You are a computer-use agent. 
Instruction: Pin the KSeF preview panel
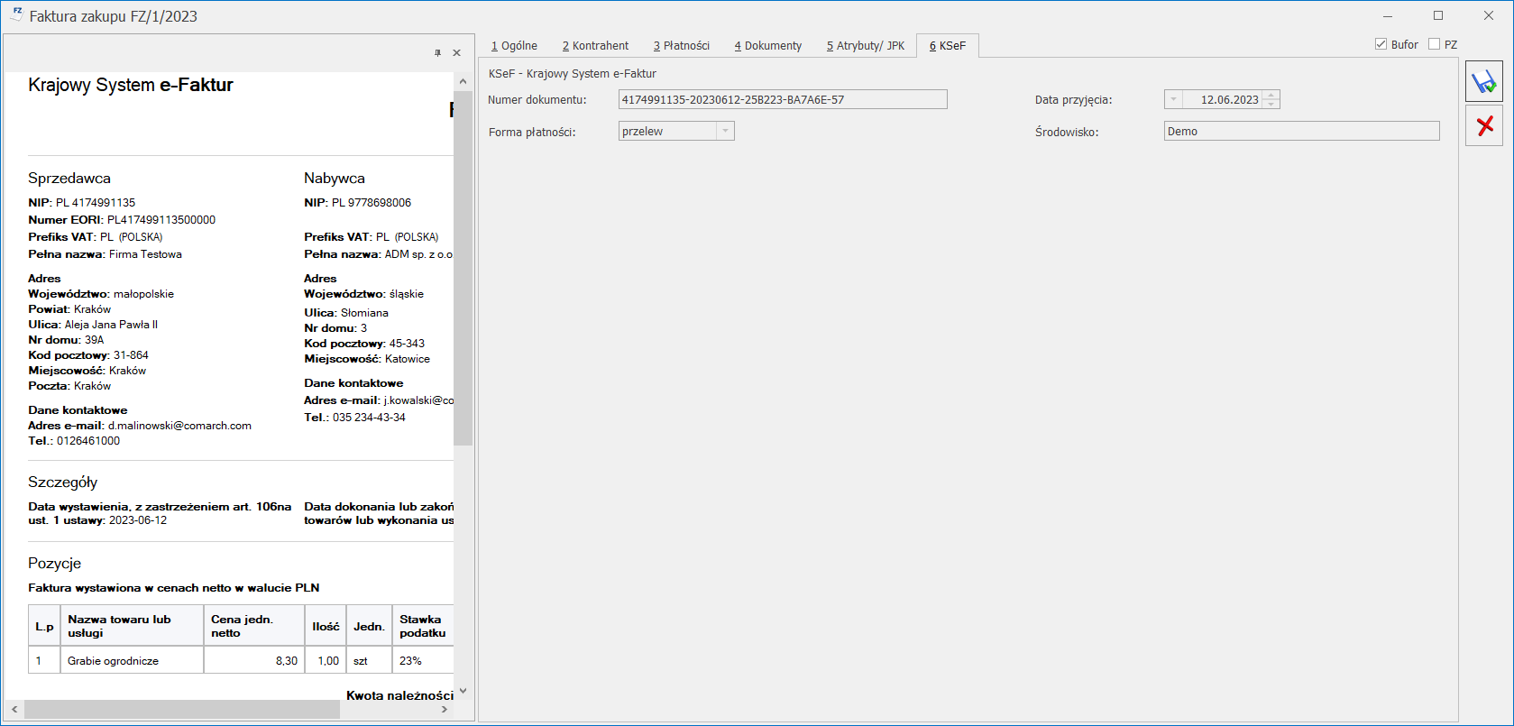pyautogui.click(x=438, y=53)
